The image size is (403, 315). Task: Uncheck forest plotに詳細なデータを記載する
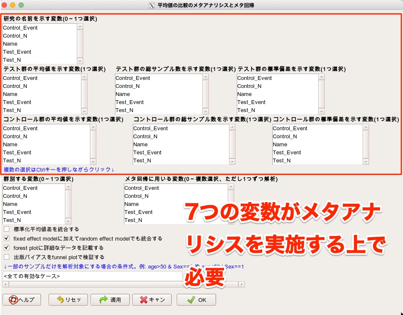click(x=6, y=247)
